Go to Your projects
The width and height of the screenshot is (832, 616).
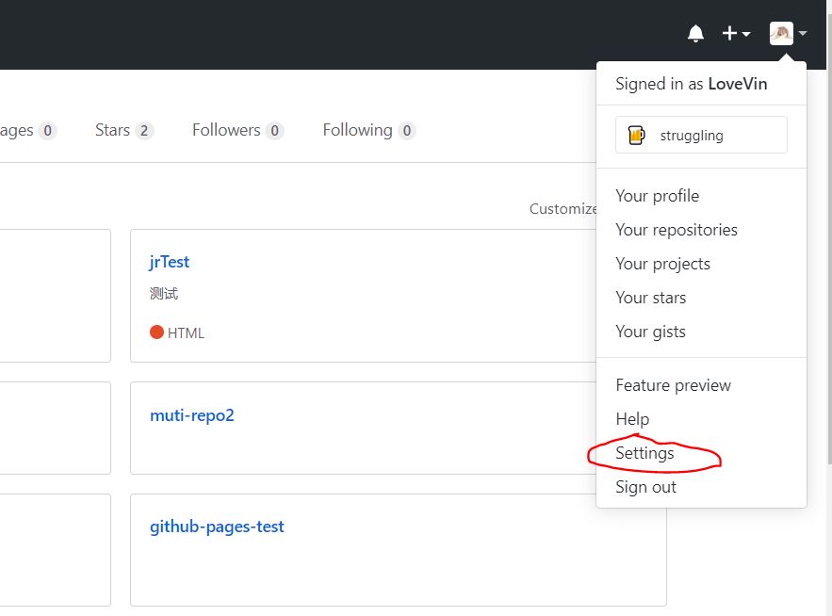pyautogui.click(x=662, y=264)
